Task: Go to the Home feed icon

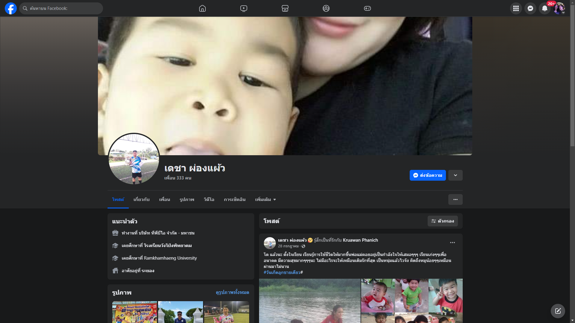Action: coord(202,8)
